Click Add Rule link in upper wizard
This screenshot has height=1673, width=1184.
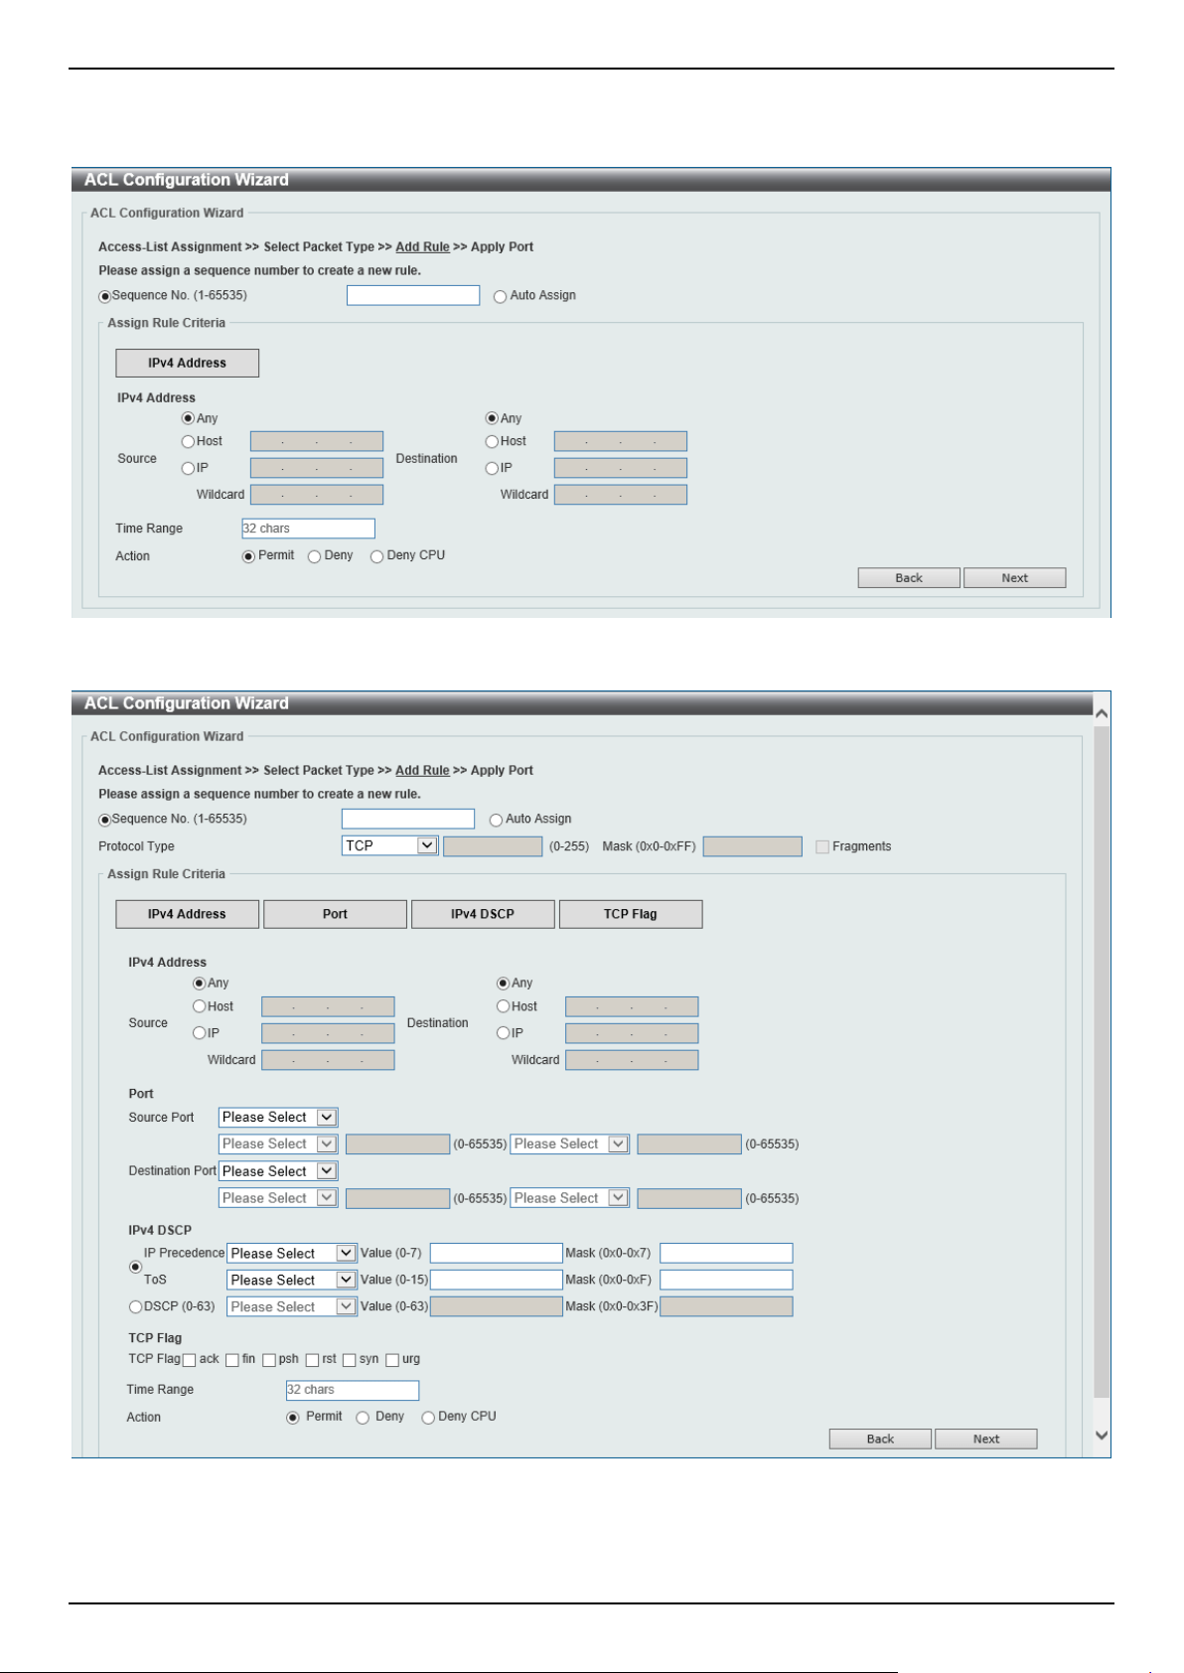422,247
